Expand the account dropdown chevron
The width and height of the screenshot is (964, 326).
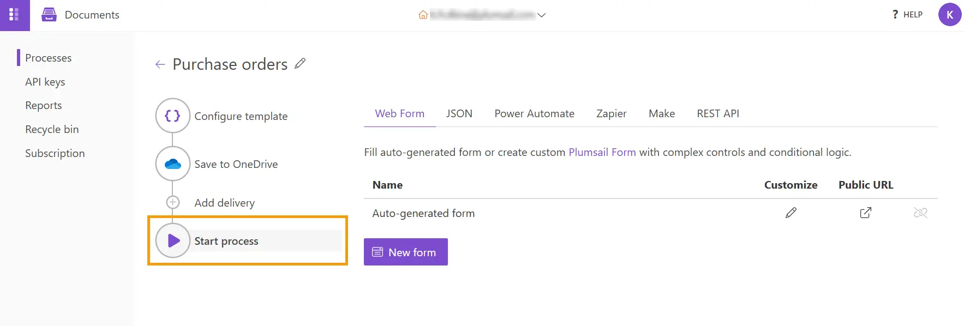point(542,15)
